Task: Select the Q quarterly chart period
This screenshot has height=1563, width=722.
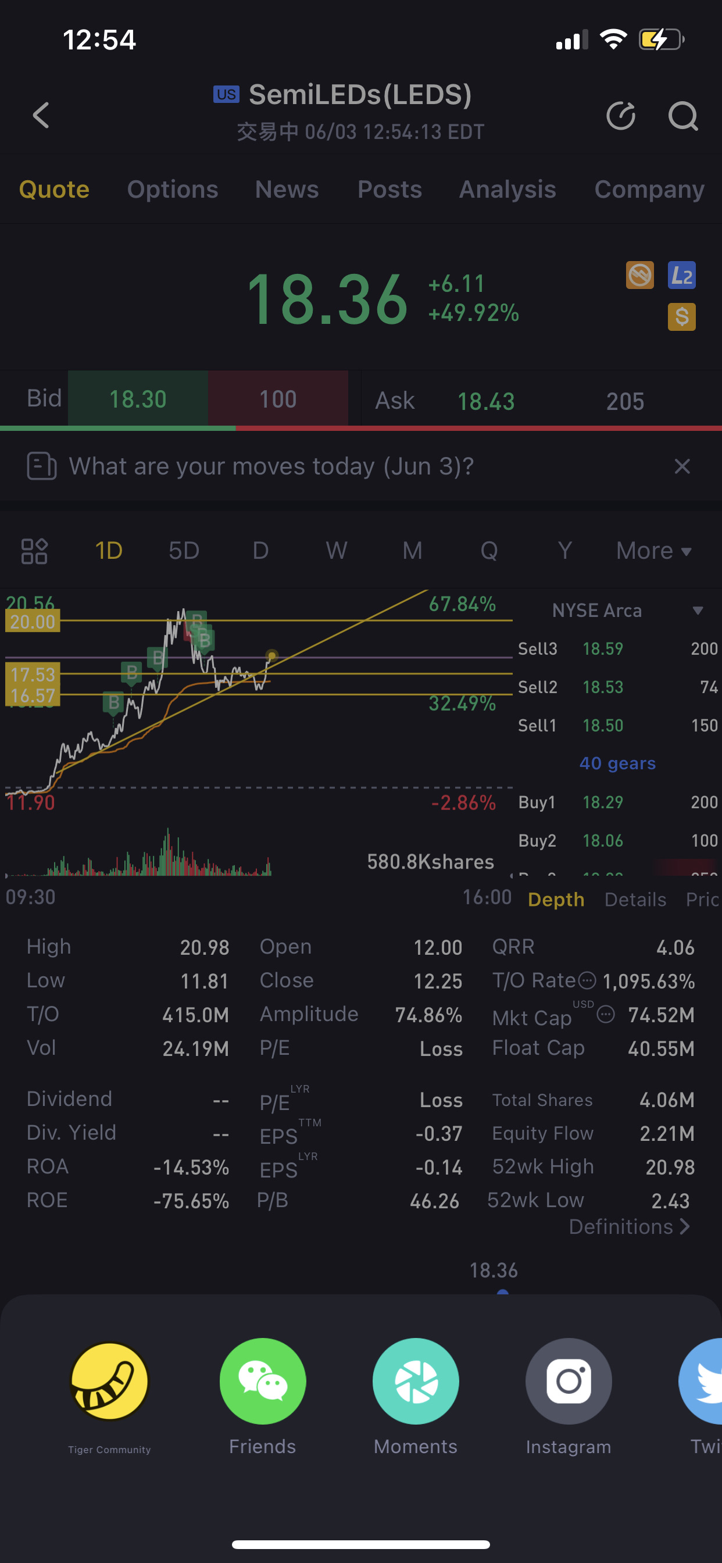Action: 489,551
